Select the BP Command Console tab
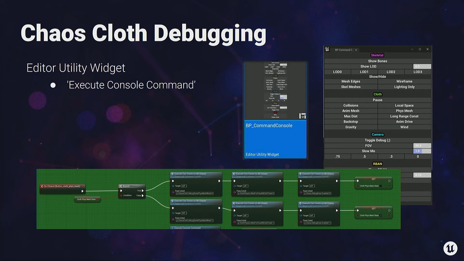This screenshot has height=261, width=464. [344, 50]
